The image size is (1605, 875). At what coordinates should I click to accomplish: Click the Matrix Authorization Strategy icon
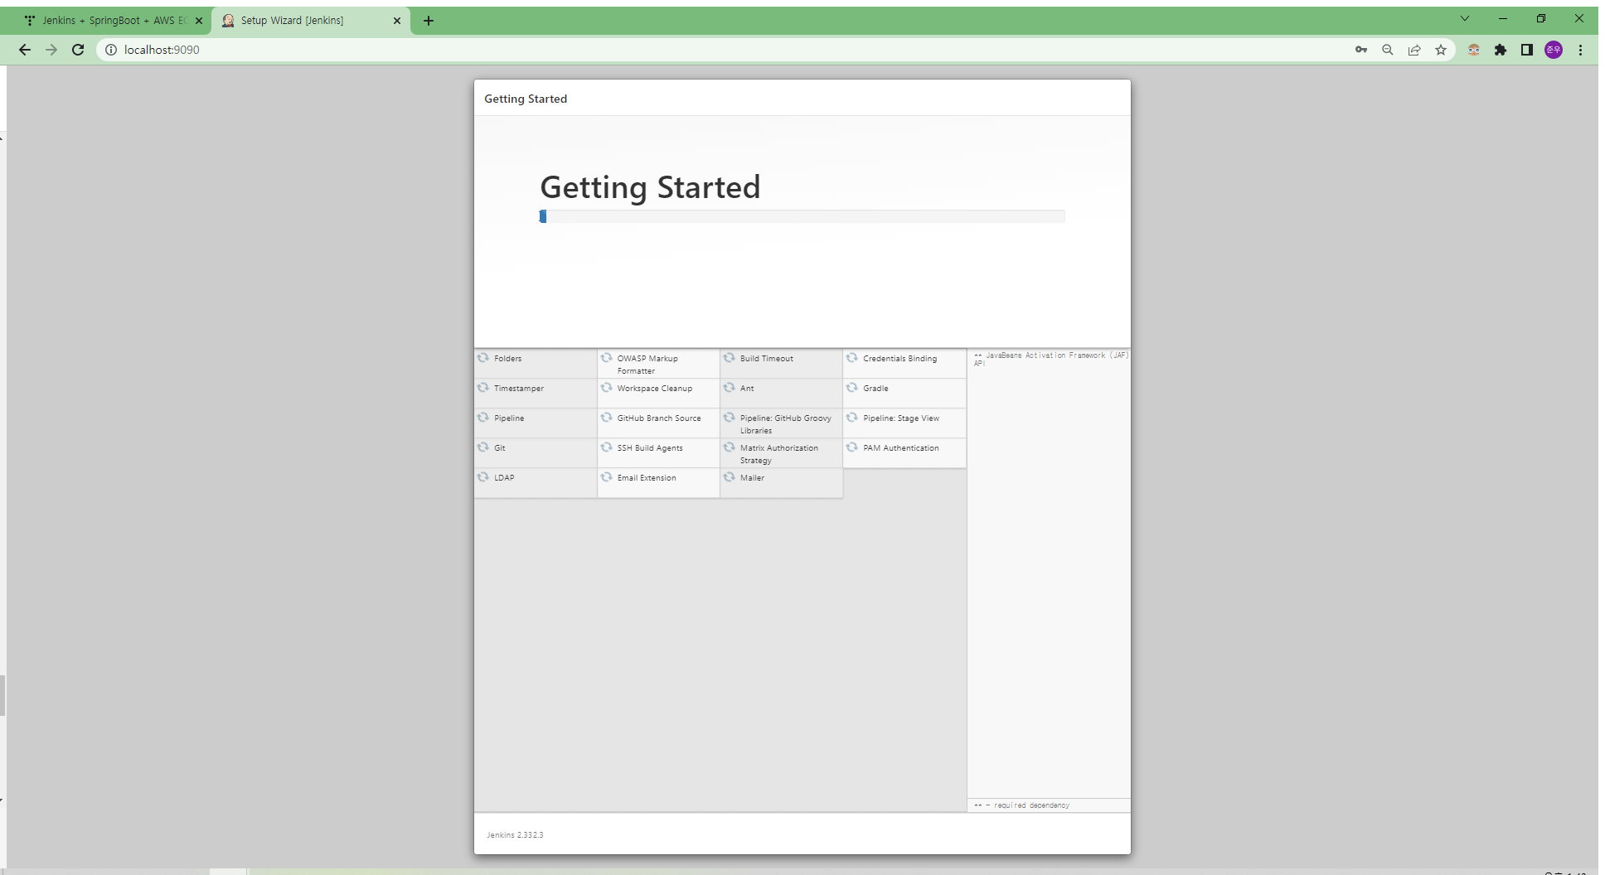point(730,447)
